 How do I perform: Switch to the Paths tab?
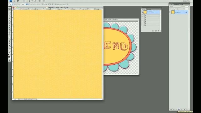click(182, 4)
